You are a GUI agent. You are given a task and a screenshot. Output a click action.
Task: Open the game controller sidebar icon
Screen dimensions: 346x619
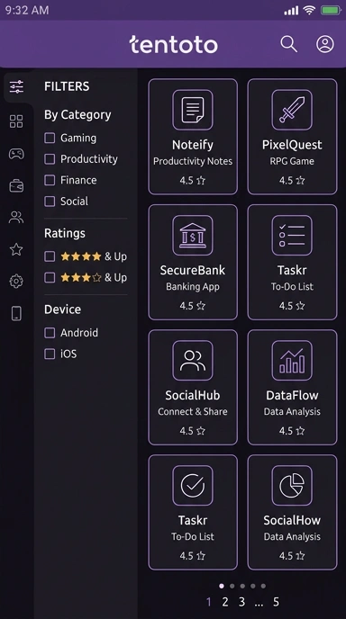(x=16, y=154)
